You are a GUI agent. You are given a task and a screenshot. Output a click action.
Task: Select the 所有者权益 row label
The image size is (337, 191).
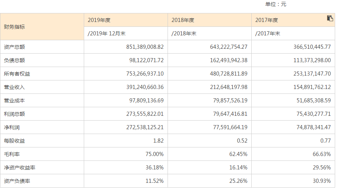pyautogui.click(x=17, y=74)
